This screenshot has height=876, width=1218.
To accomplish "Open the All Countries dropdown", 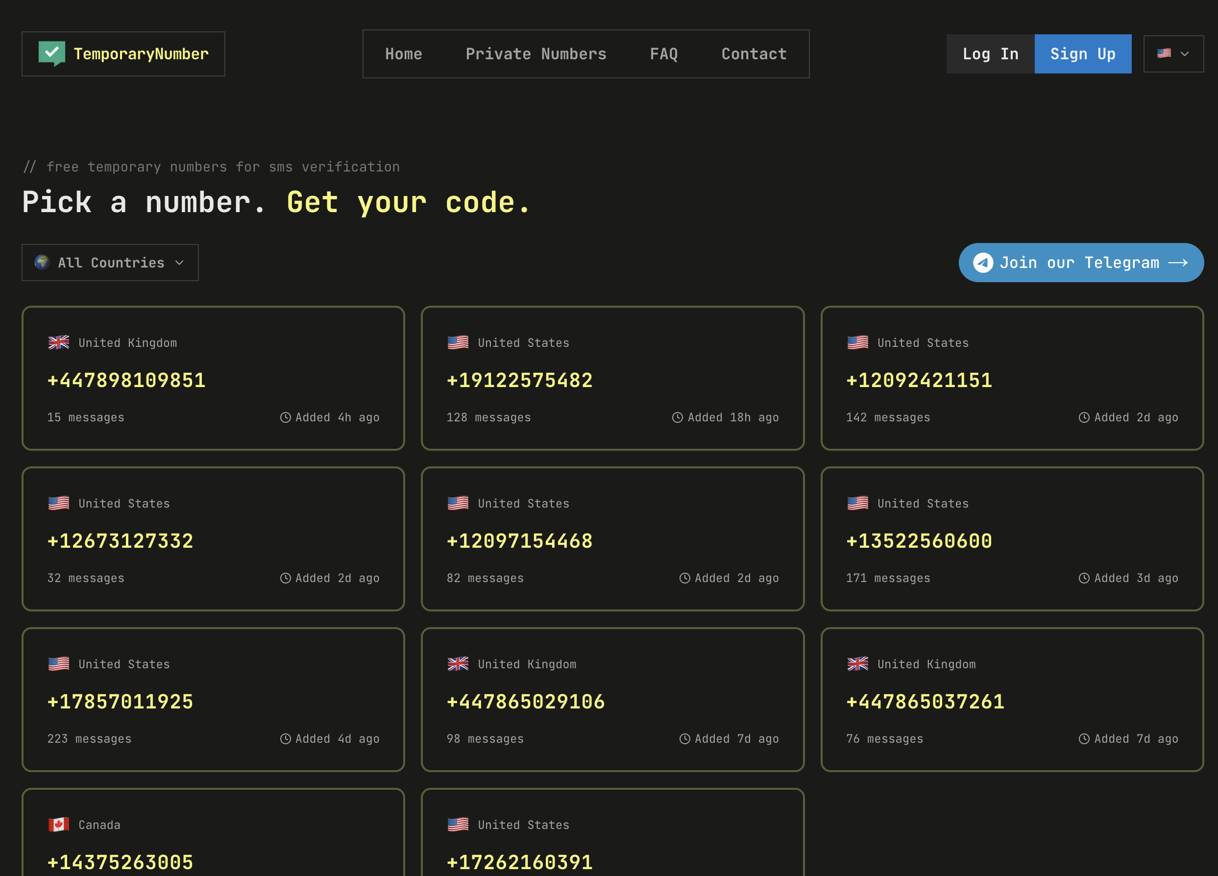I will coord(110,263).
